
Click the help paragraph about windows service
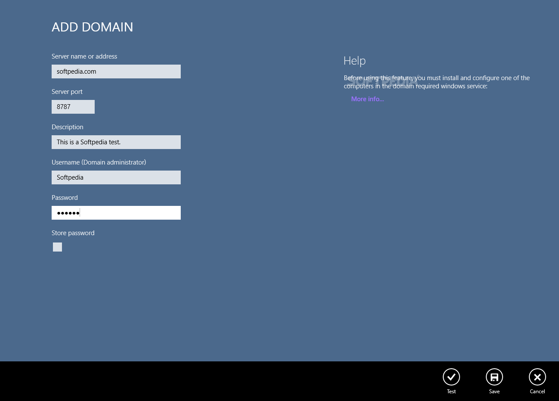[x=437, y=82]
